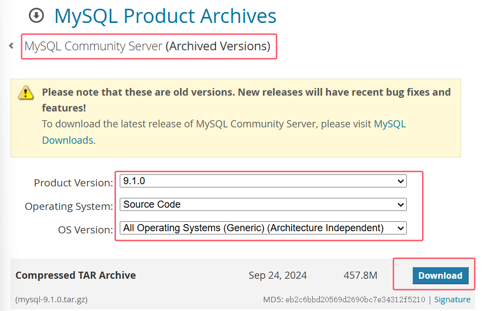The image size is (485, 311).
Task: Click the Compressed TAR Archive title
Action: pyautogui.click(x=76, y=275)
